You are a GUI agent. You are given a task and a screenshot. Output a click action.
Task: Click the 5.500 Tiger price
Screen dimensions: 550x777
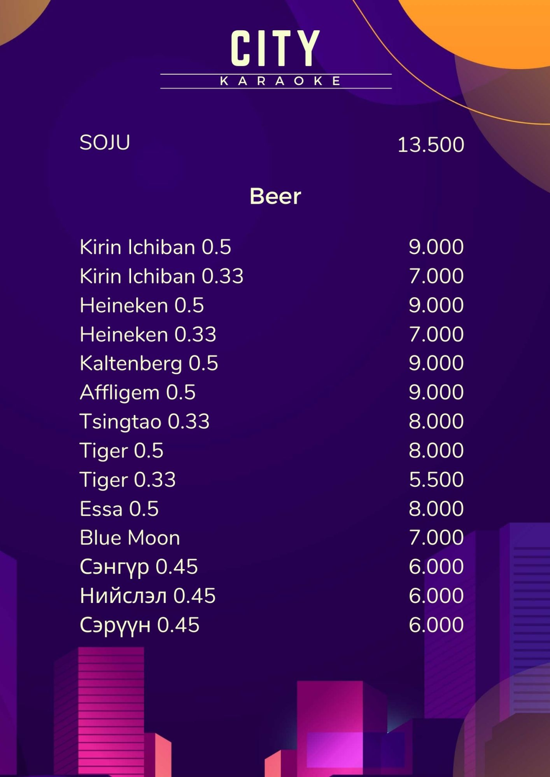point(436,480)
